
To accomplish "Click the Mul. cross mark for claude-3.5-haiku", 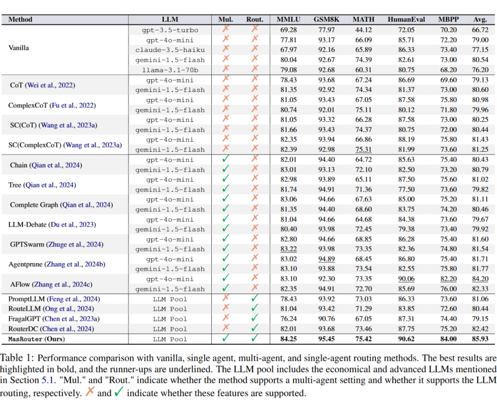I will tap(225, 49).
